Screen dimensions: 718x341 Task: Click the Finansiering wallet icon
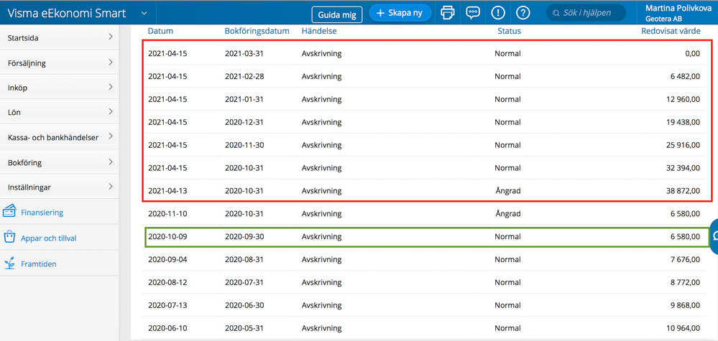[x=9, y=212]
